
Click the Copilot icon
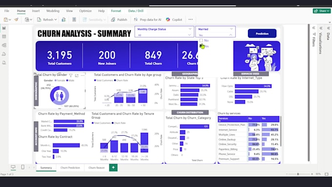168,20
